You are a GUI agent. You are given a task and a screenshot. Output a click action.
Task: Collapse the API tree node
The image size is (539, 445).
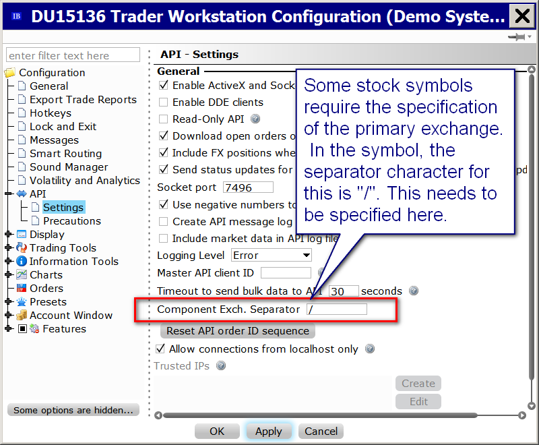pos(9,194)
